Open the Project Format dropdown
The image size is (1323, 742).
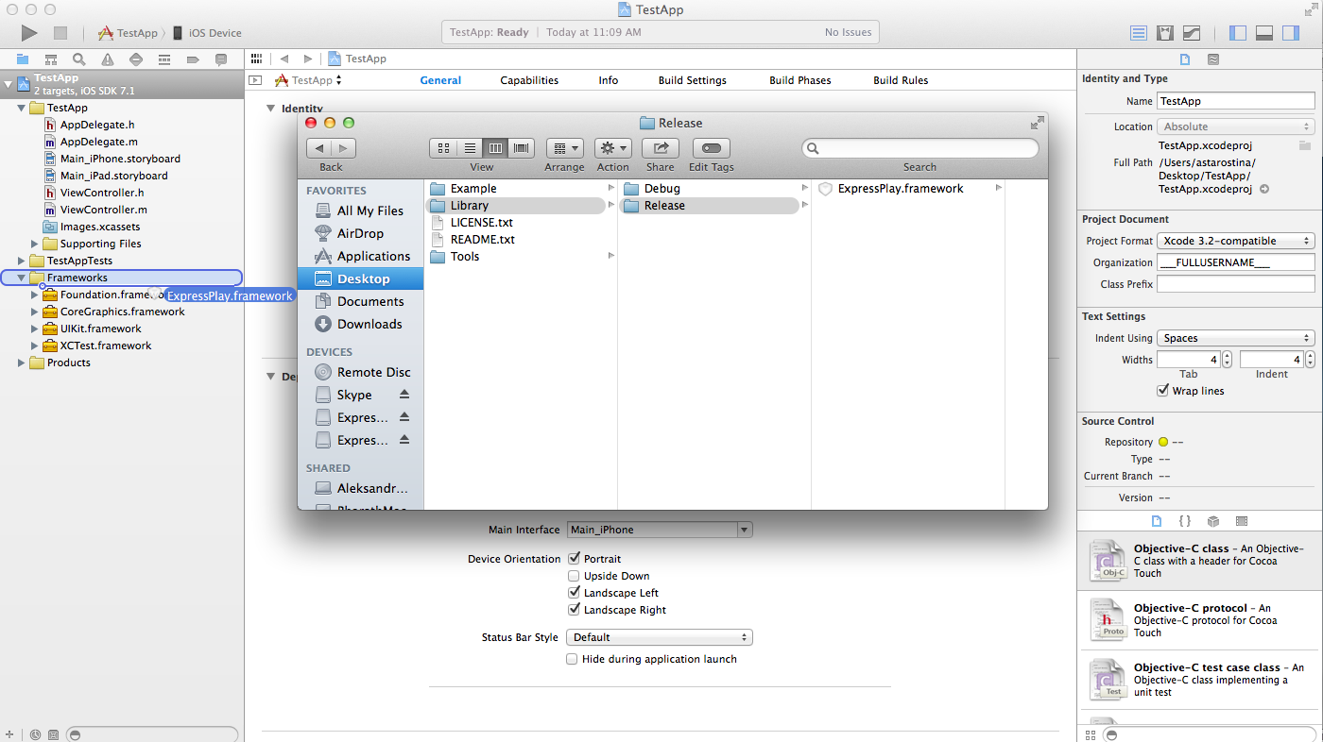click(x=1236, y=241)
